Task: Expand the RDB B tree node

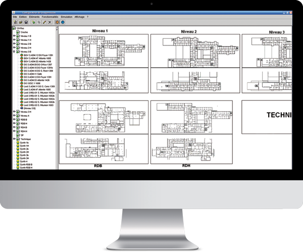Action: [14, 120]
